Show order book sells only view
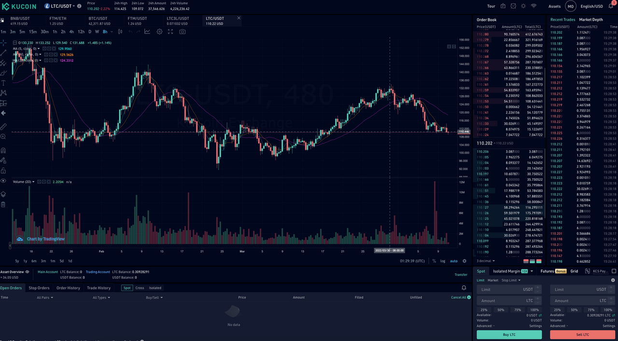This screenshot has width=618, height=341. 526,261
